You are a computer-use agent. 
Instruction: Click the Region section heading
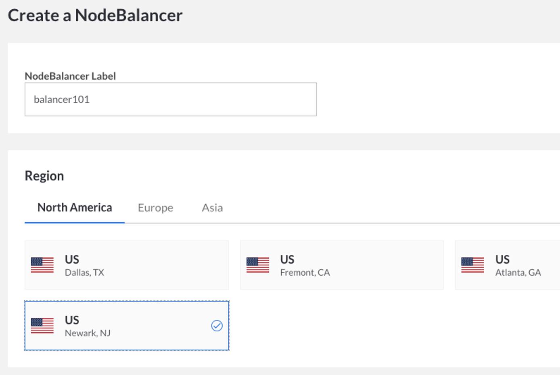(x=44, y=175)
